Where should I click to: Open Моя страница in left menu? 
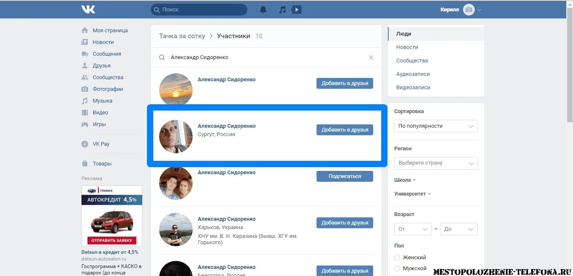coord(110,31)
